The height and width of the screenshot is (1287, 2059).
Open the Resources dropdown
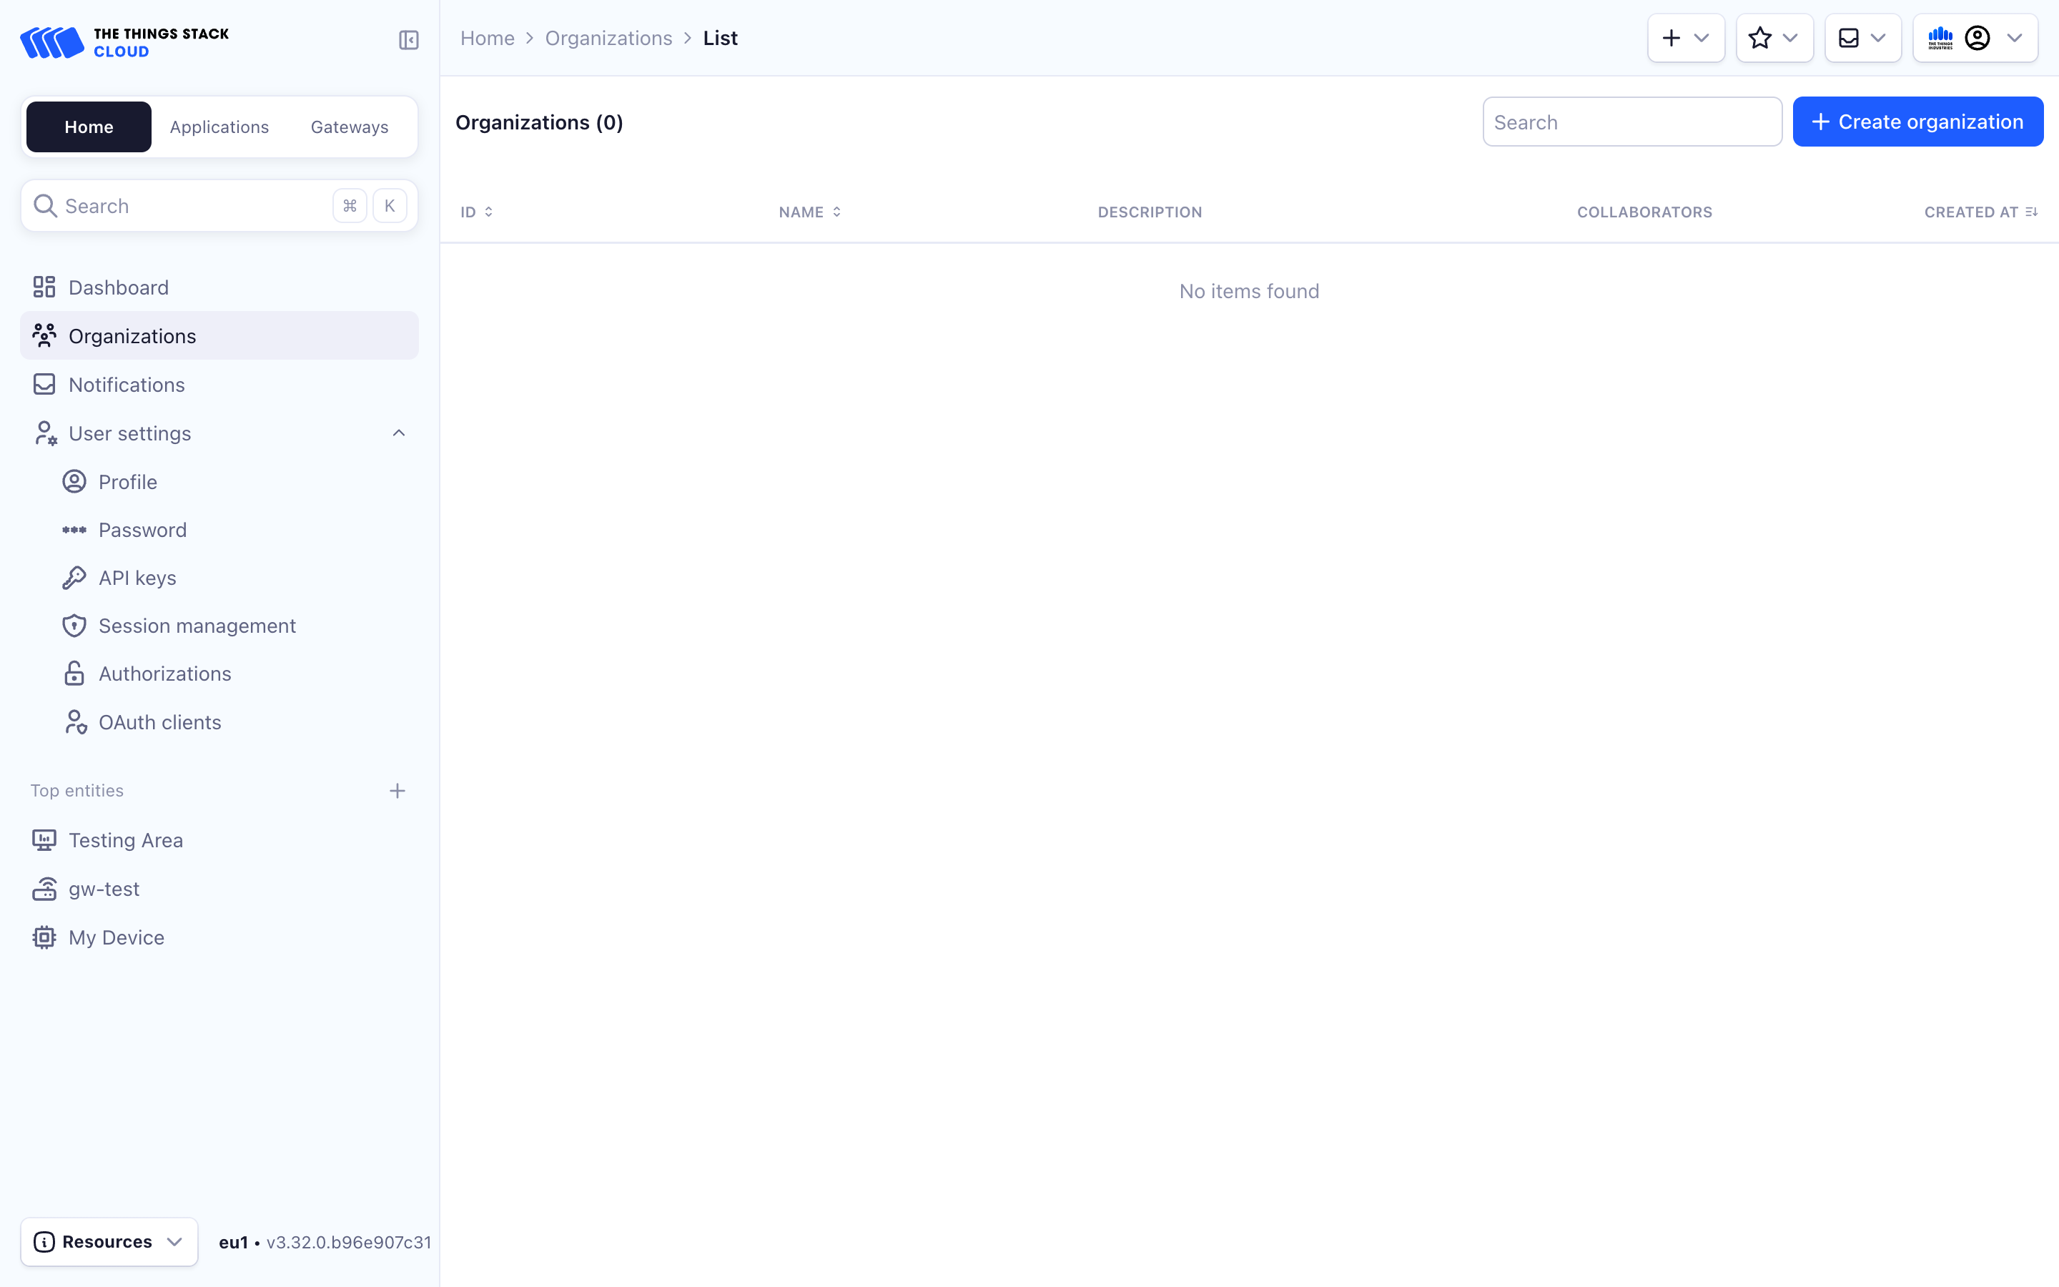click(109, 1242)
